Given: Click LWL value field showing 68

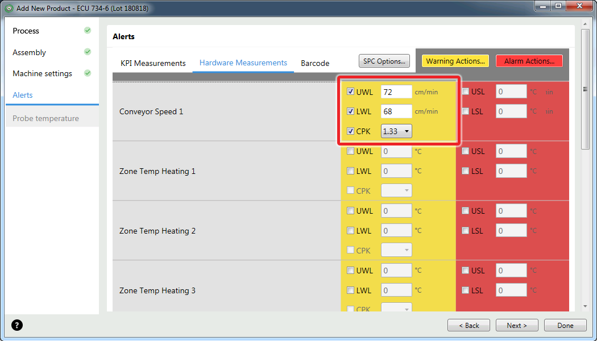Looking at the screenshot, I should click(396, 111).
